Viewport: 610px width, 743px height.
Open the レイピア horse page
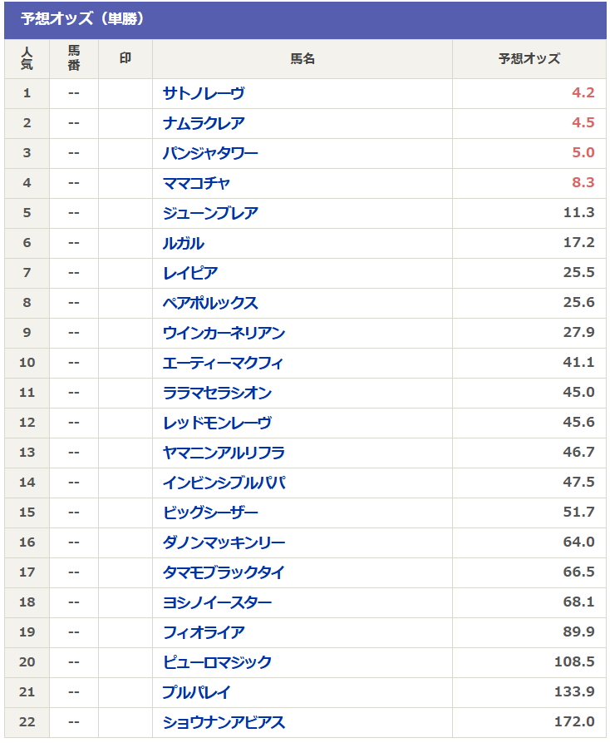coord(190,273)
